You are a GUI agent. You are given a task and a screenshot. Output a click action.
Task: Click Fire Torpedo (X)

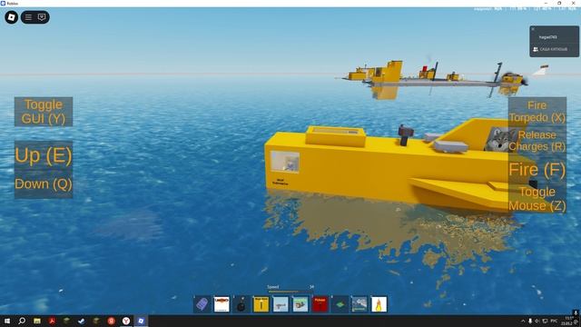pos(537,111)
